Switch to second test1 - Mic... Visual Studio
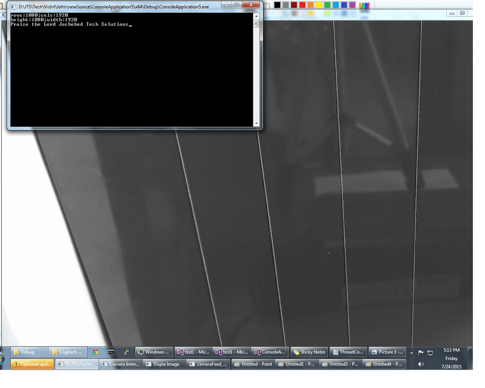This screenshot has height=388, width=485. pyautogui.click(x=232, y=352)
